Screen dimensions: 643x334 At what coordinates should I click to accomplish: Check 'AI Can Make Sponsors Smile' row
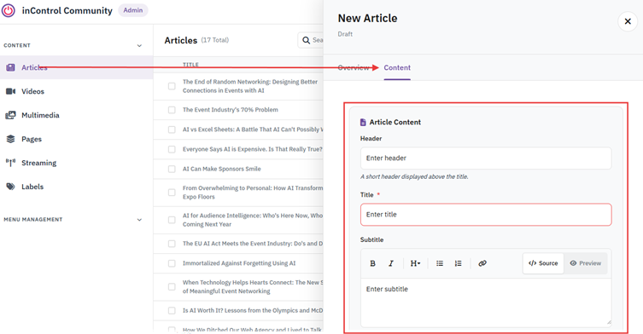[172, 169]
